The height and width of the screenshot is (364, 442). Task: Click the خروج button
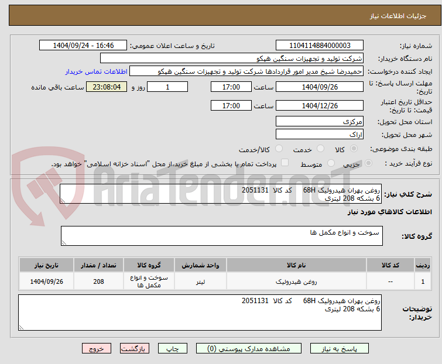[97, 349]
